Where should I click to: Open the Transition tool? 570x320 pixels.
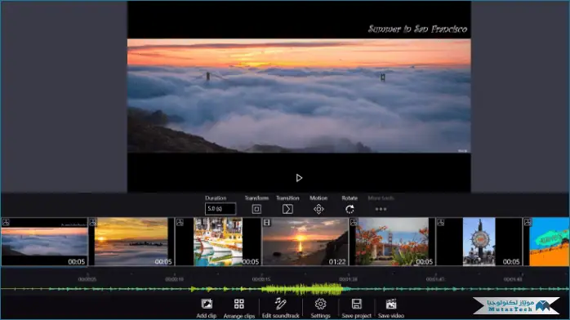pyautogui.click(x=287, y=209)
